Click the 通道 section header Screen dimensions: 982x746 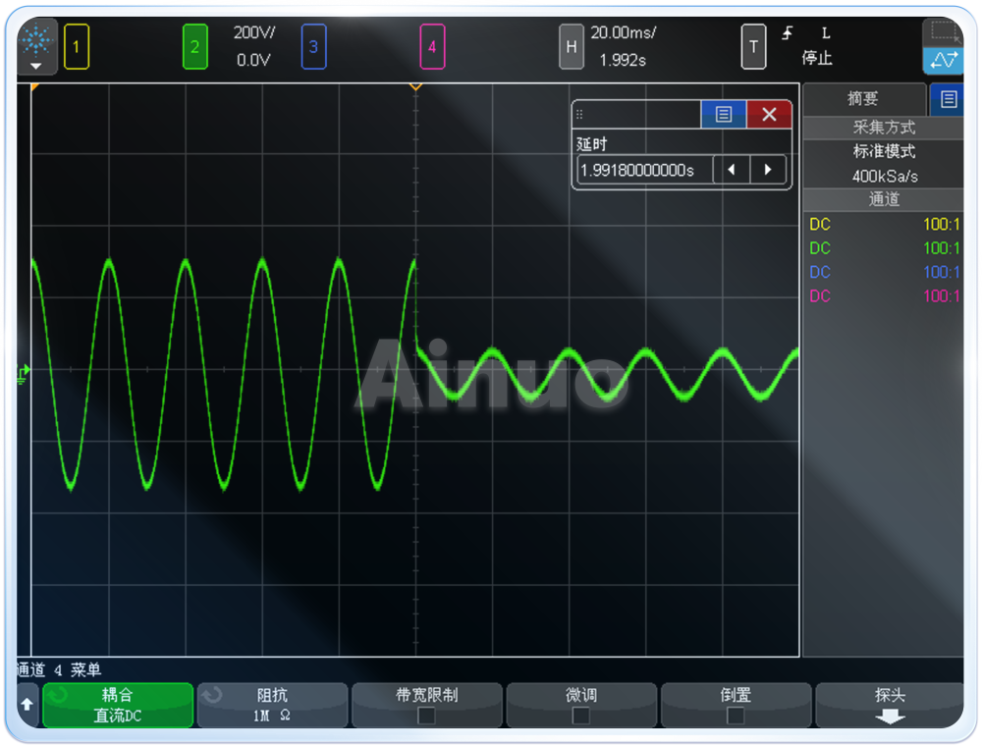[x=884, y=199]
